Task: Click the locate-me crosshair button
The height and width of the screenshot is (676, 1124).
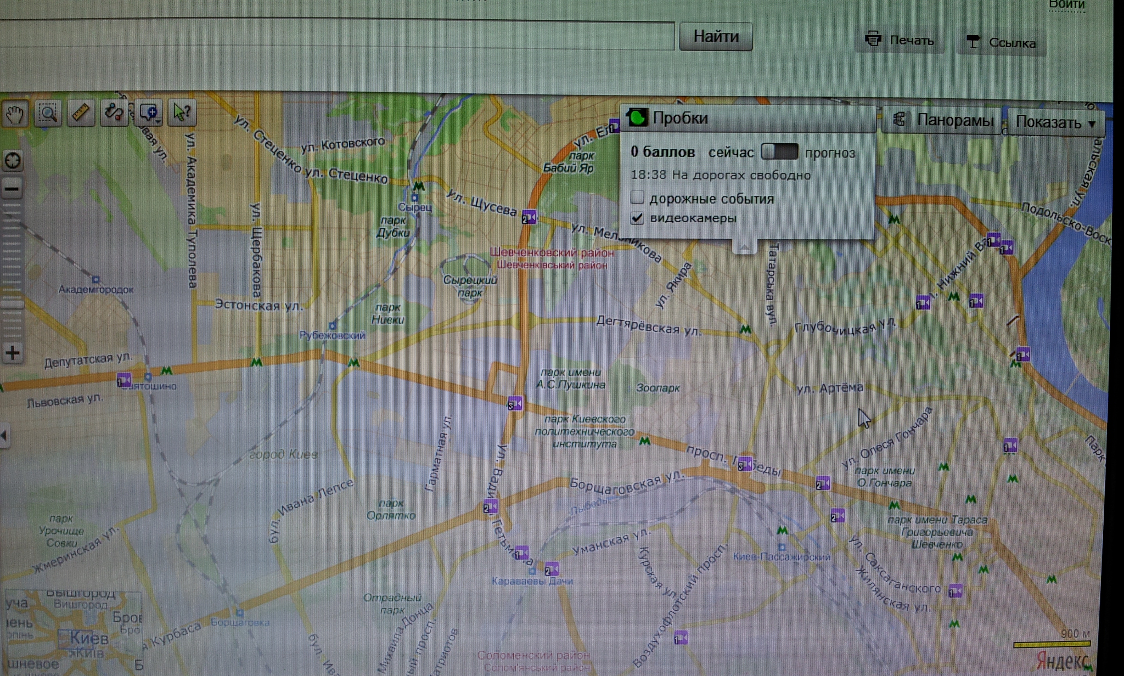Action: pyautogui.click(x=13, y=161)
